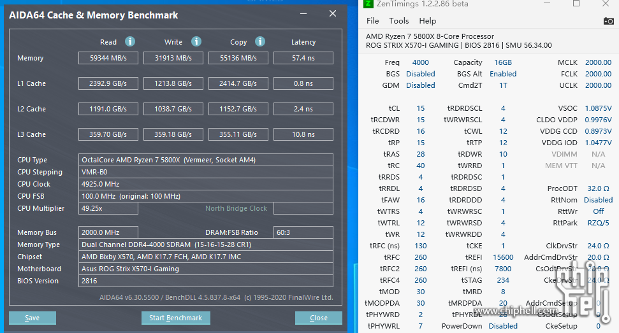
Task: Click tRAS value 28
Action: pos(421,153)
